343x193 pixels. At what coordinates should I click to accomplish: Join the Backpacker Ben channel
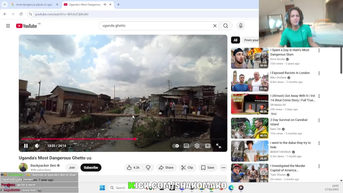point(72,168)
